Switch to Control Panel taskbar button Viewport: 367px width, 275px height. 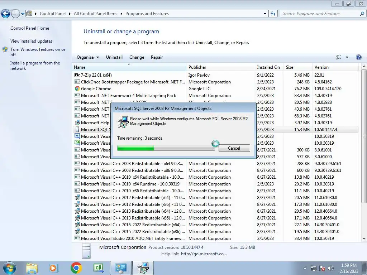pos(121,268)
